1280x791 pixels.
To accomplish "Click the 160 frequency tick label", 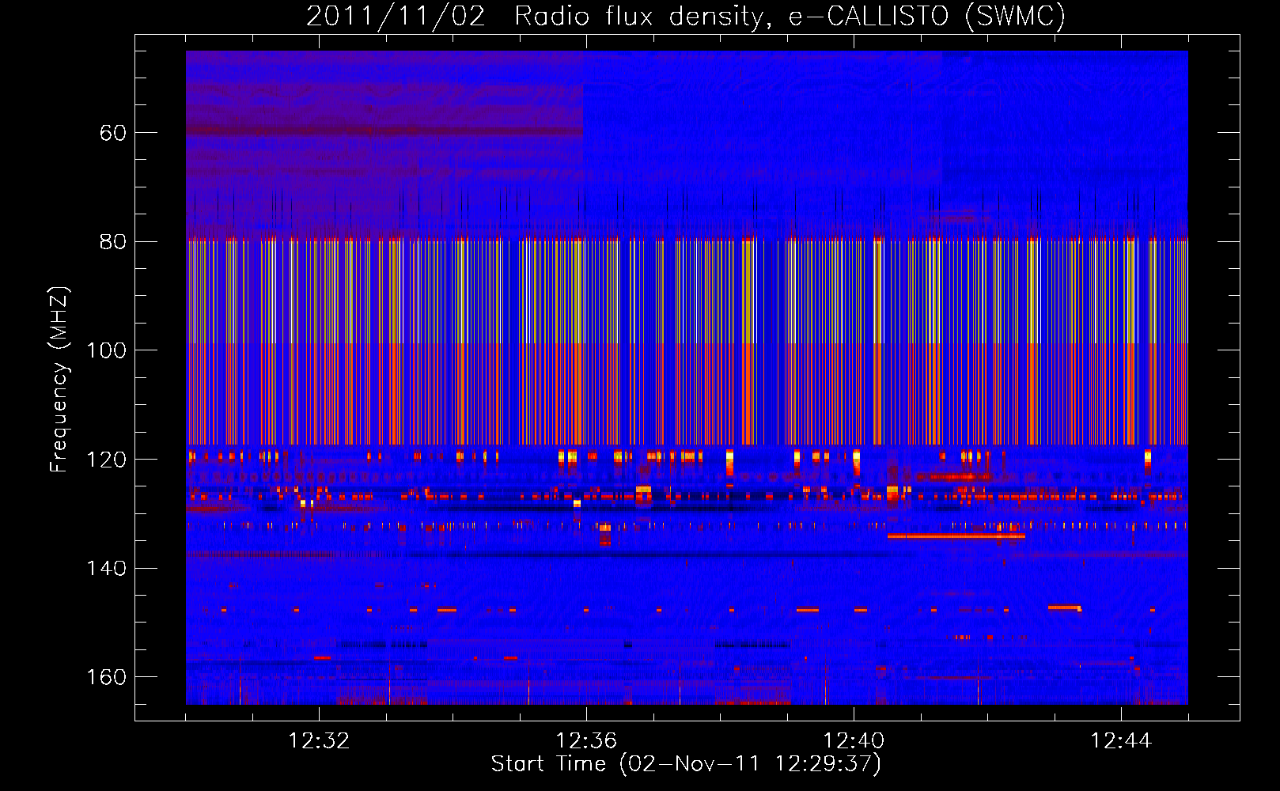I will (x=106, y=677).
